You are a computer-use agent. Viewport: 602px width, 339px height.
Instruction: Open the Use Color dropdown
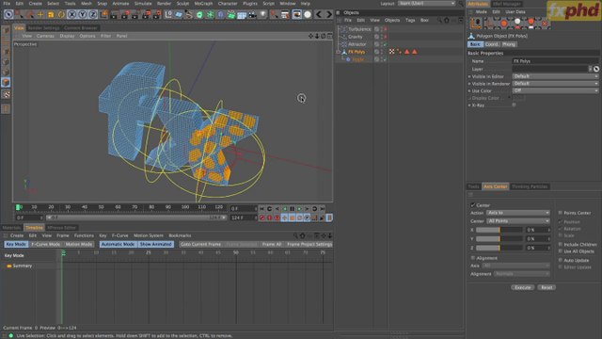click(555, 90)
